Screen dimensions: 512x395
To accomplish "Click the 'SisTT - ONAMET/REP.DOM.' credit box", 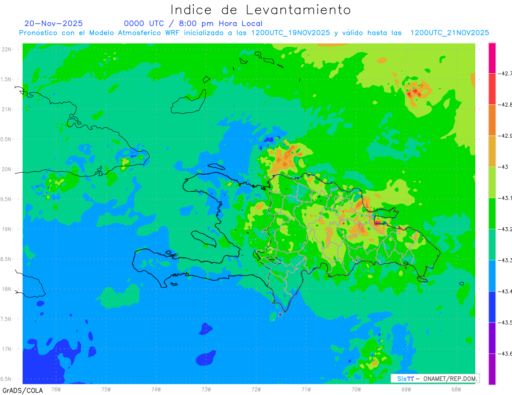I will pyautogui.click(x=435, y=378).
